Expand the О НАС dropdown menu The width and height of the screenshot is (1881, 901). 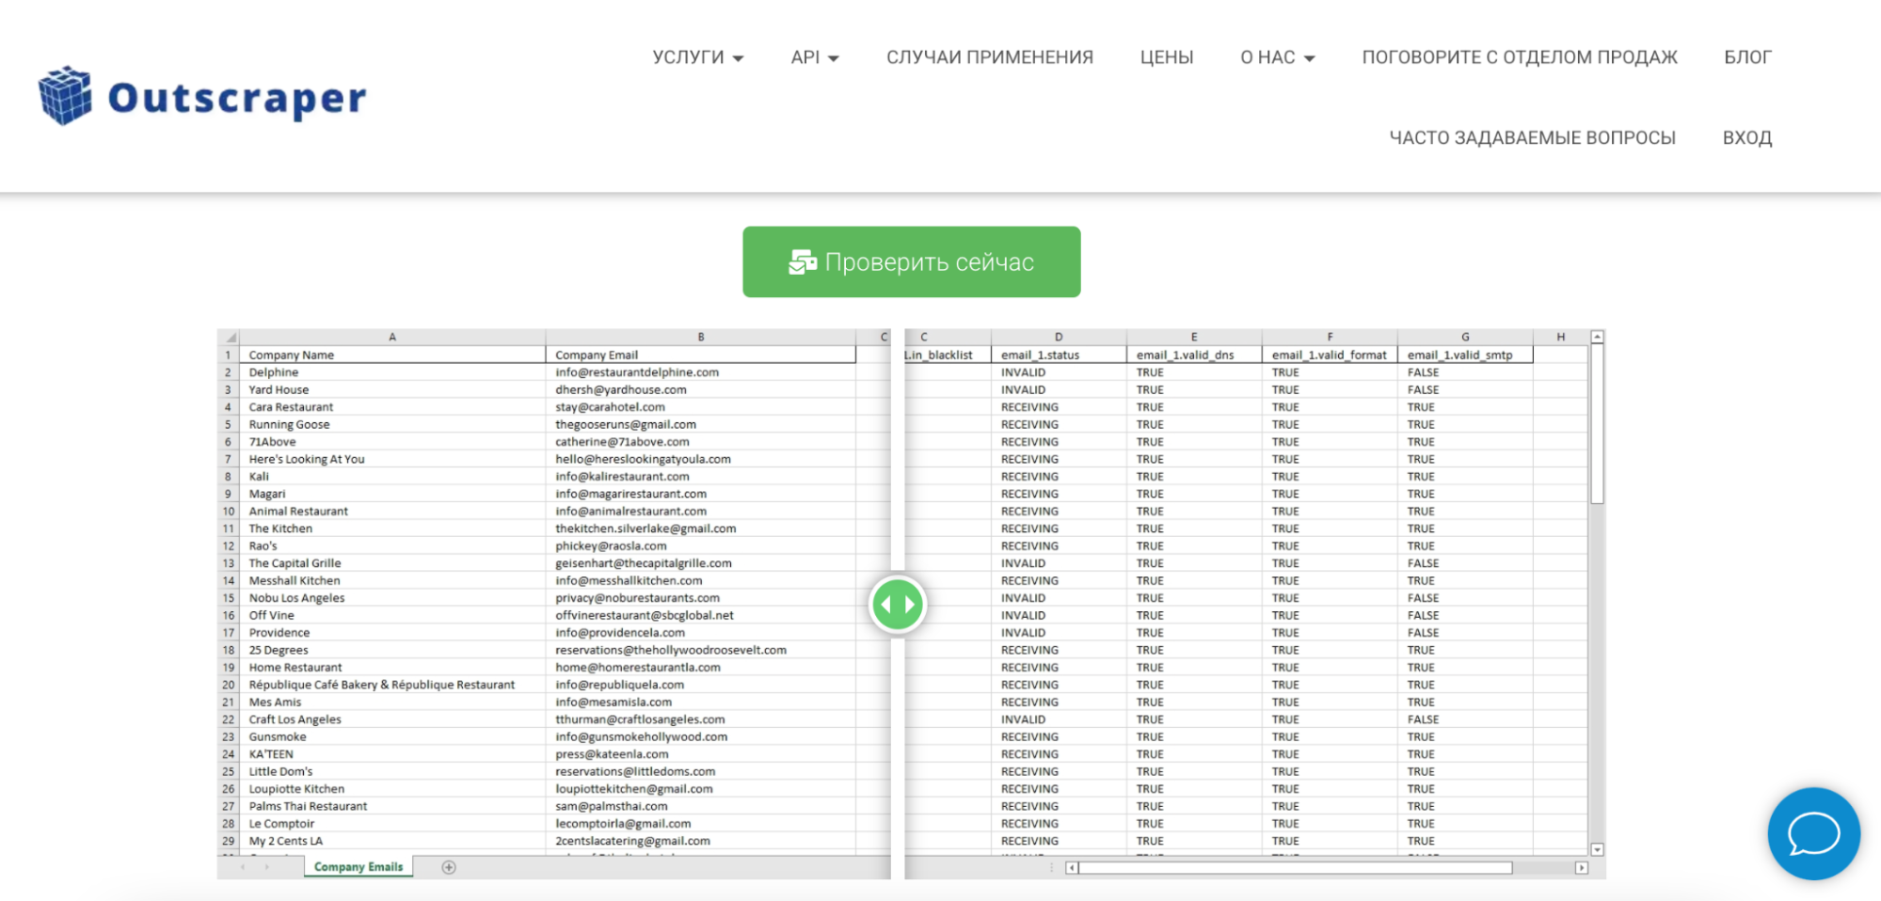pos(1277,57)
